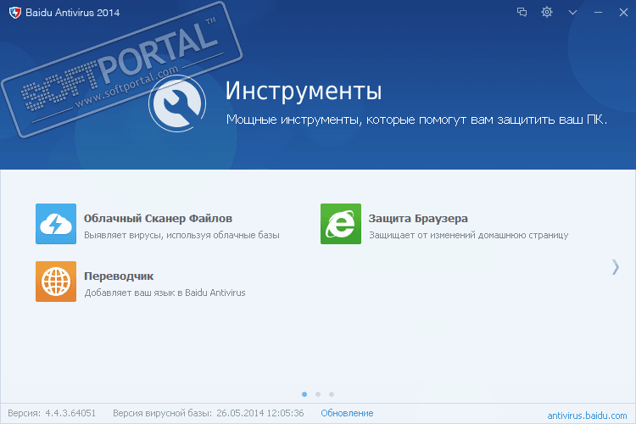
Task: Click description Выявляет вирусы, используя облачные базы
Action: click(x=181, y=235)
